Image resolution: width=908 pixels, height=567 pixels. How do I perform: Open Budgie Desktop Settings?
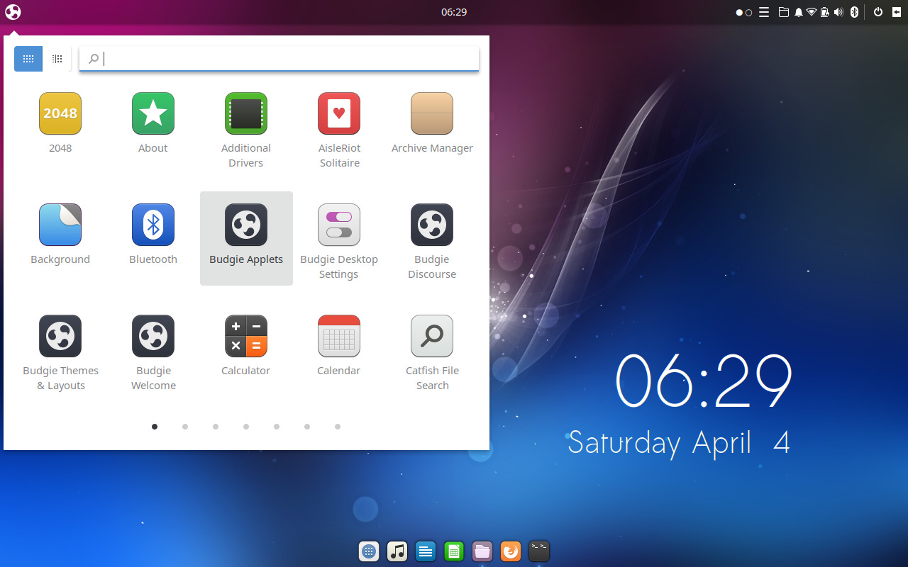pos(339,225)
